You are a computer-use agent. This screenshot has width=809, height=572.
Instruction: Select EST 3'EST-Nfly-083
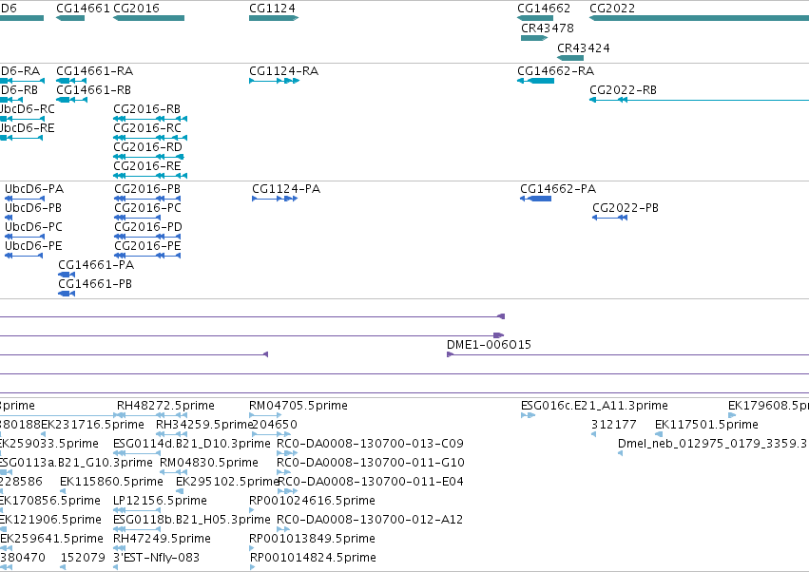pyautogui.click(x=156, y=558)
